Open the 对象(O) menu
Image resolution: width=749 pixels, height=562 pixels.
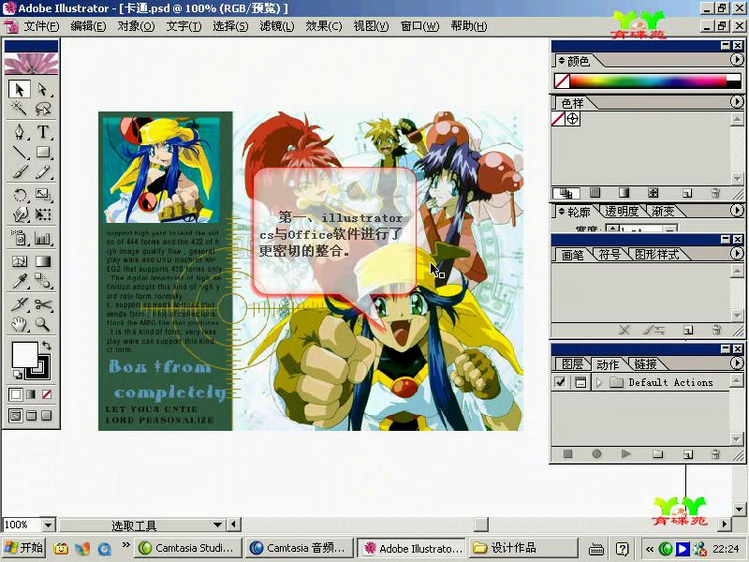click(136, 26)
